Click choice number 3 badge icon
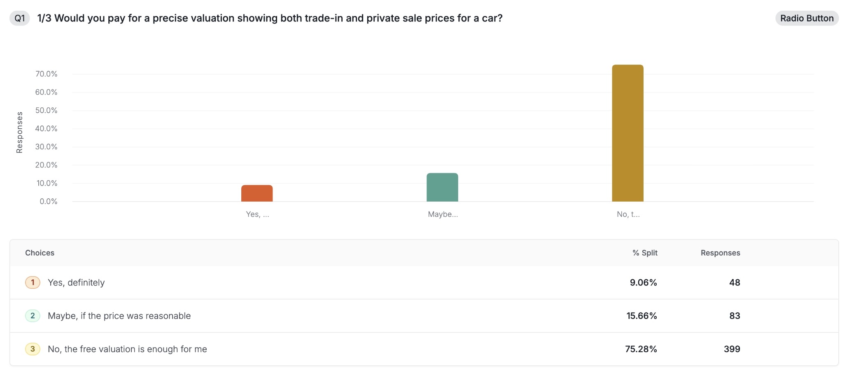The height and width of the screenshot is (376, 849). coord(33,349)
